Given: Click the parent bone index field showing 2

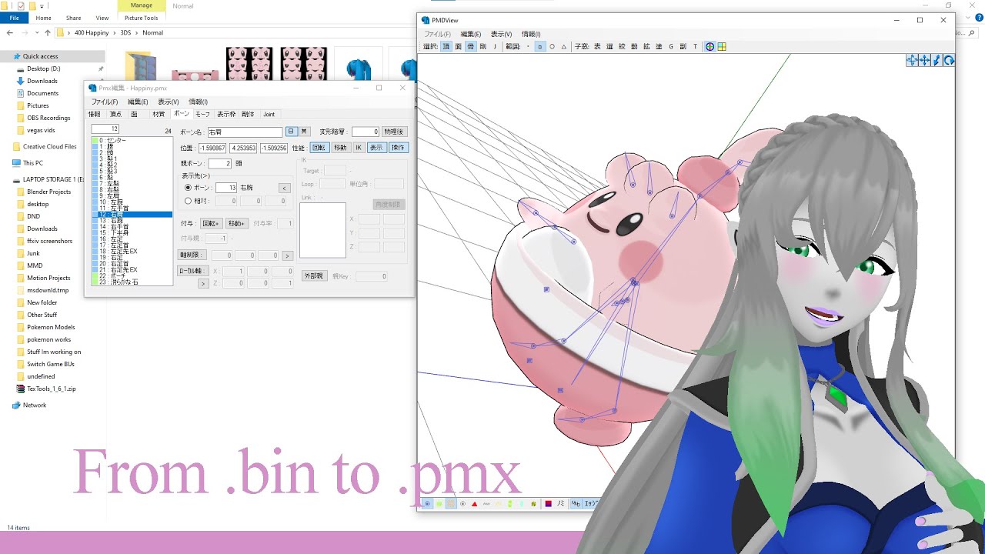Looking at the screenshot, I should pos(219,163).
